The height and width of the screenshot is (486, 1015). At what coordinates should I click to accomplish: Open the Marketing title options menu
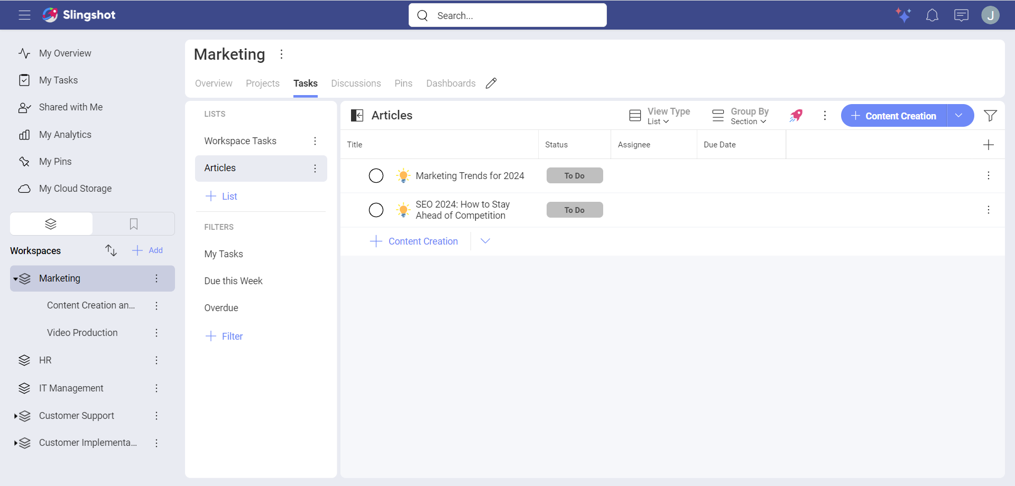click(x=281, y=54)
